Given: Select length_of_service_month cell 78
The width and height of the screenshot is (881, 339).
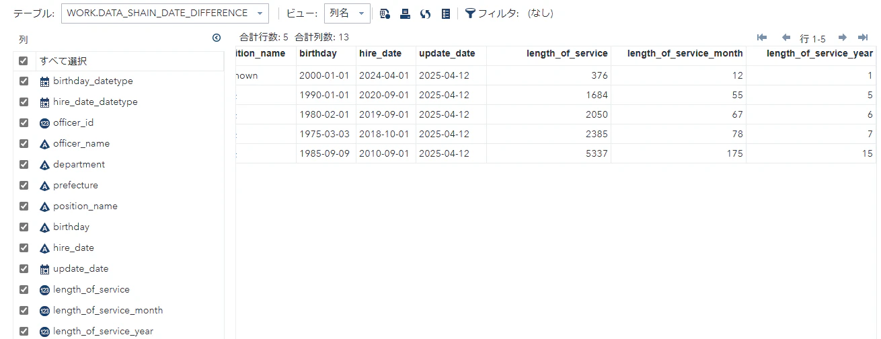Looking at the screenshot, I should (679, 135).
